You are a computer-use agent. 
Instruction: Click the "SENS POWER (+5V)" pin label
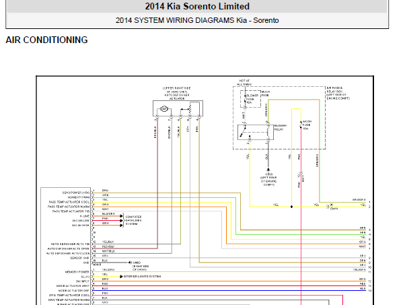pyautogui.click(x=76, y=193)
